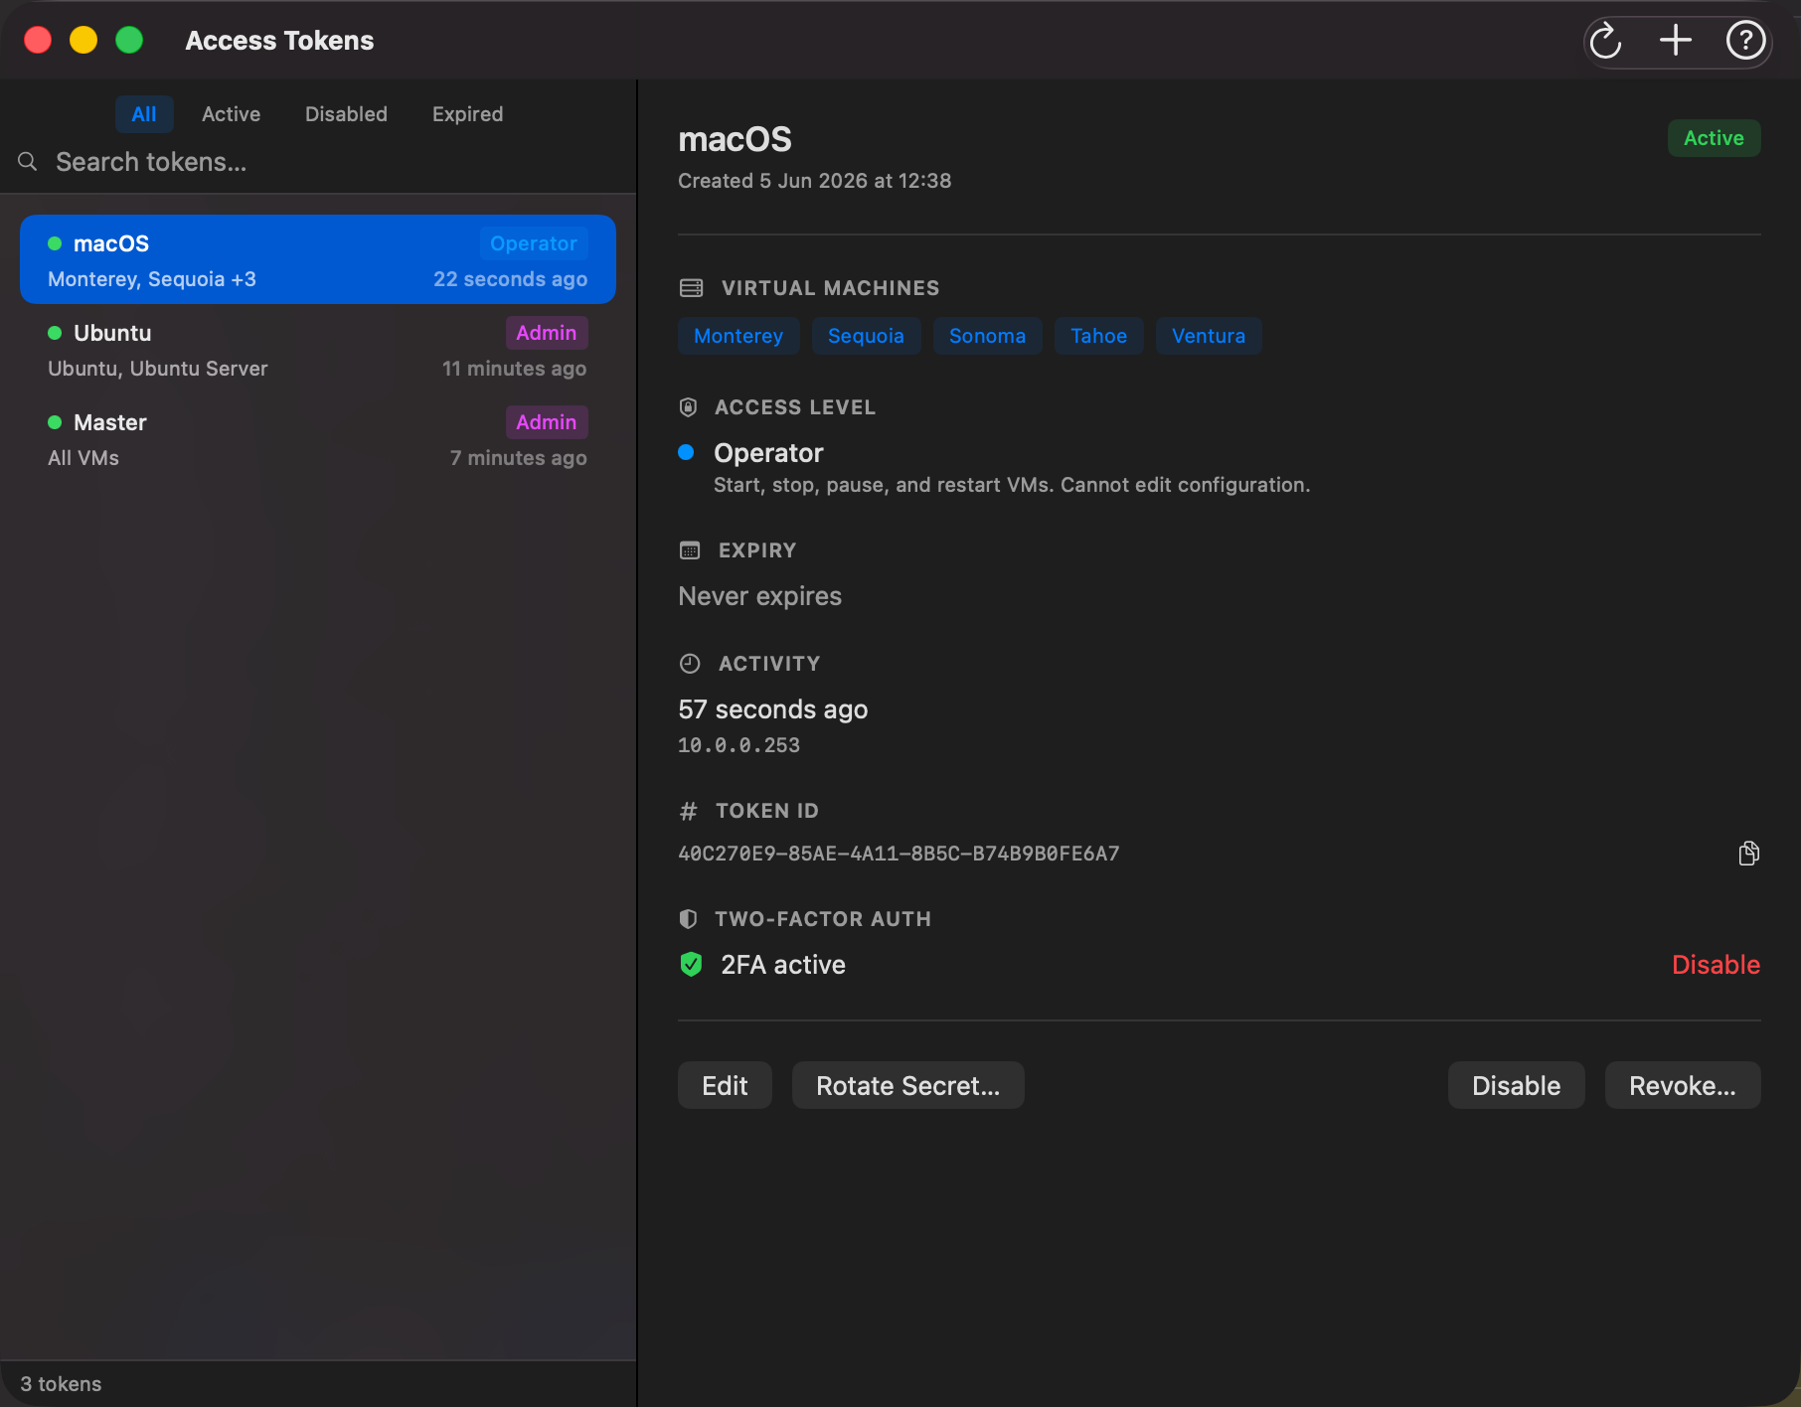Copy the token ID with the copy icon

point(1748,854)
